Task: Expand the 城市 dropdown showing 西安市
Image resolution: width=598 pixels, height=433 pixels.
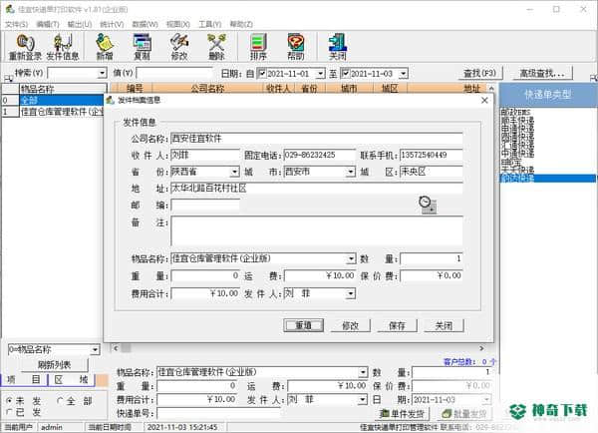Action: 351,173
